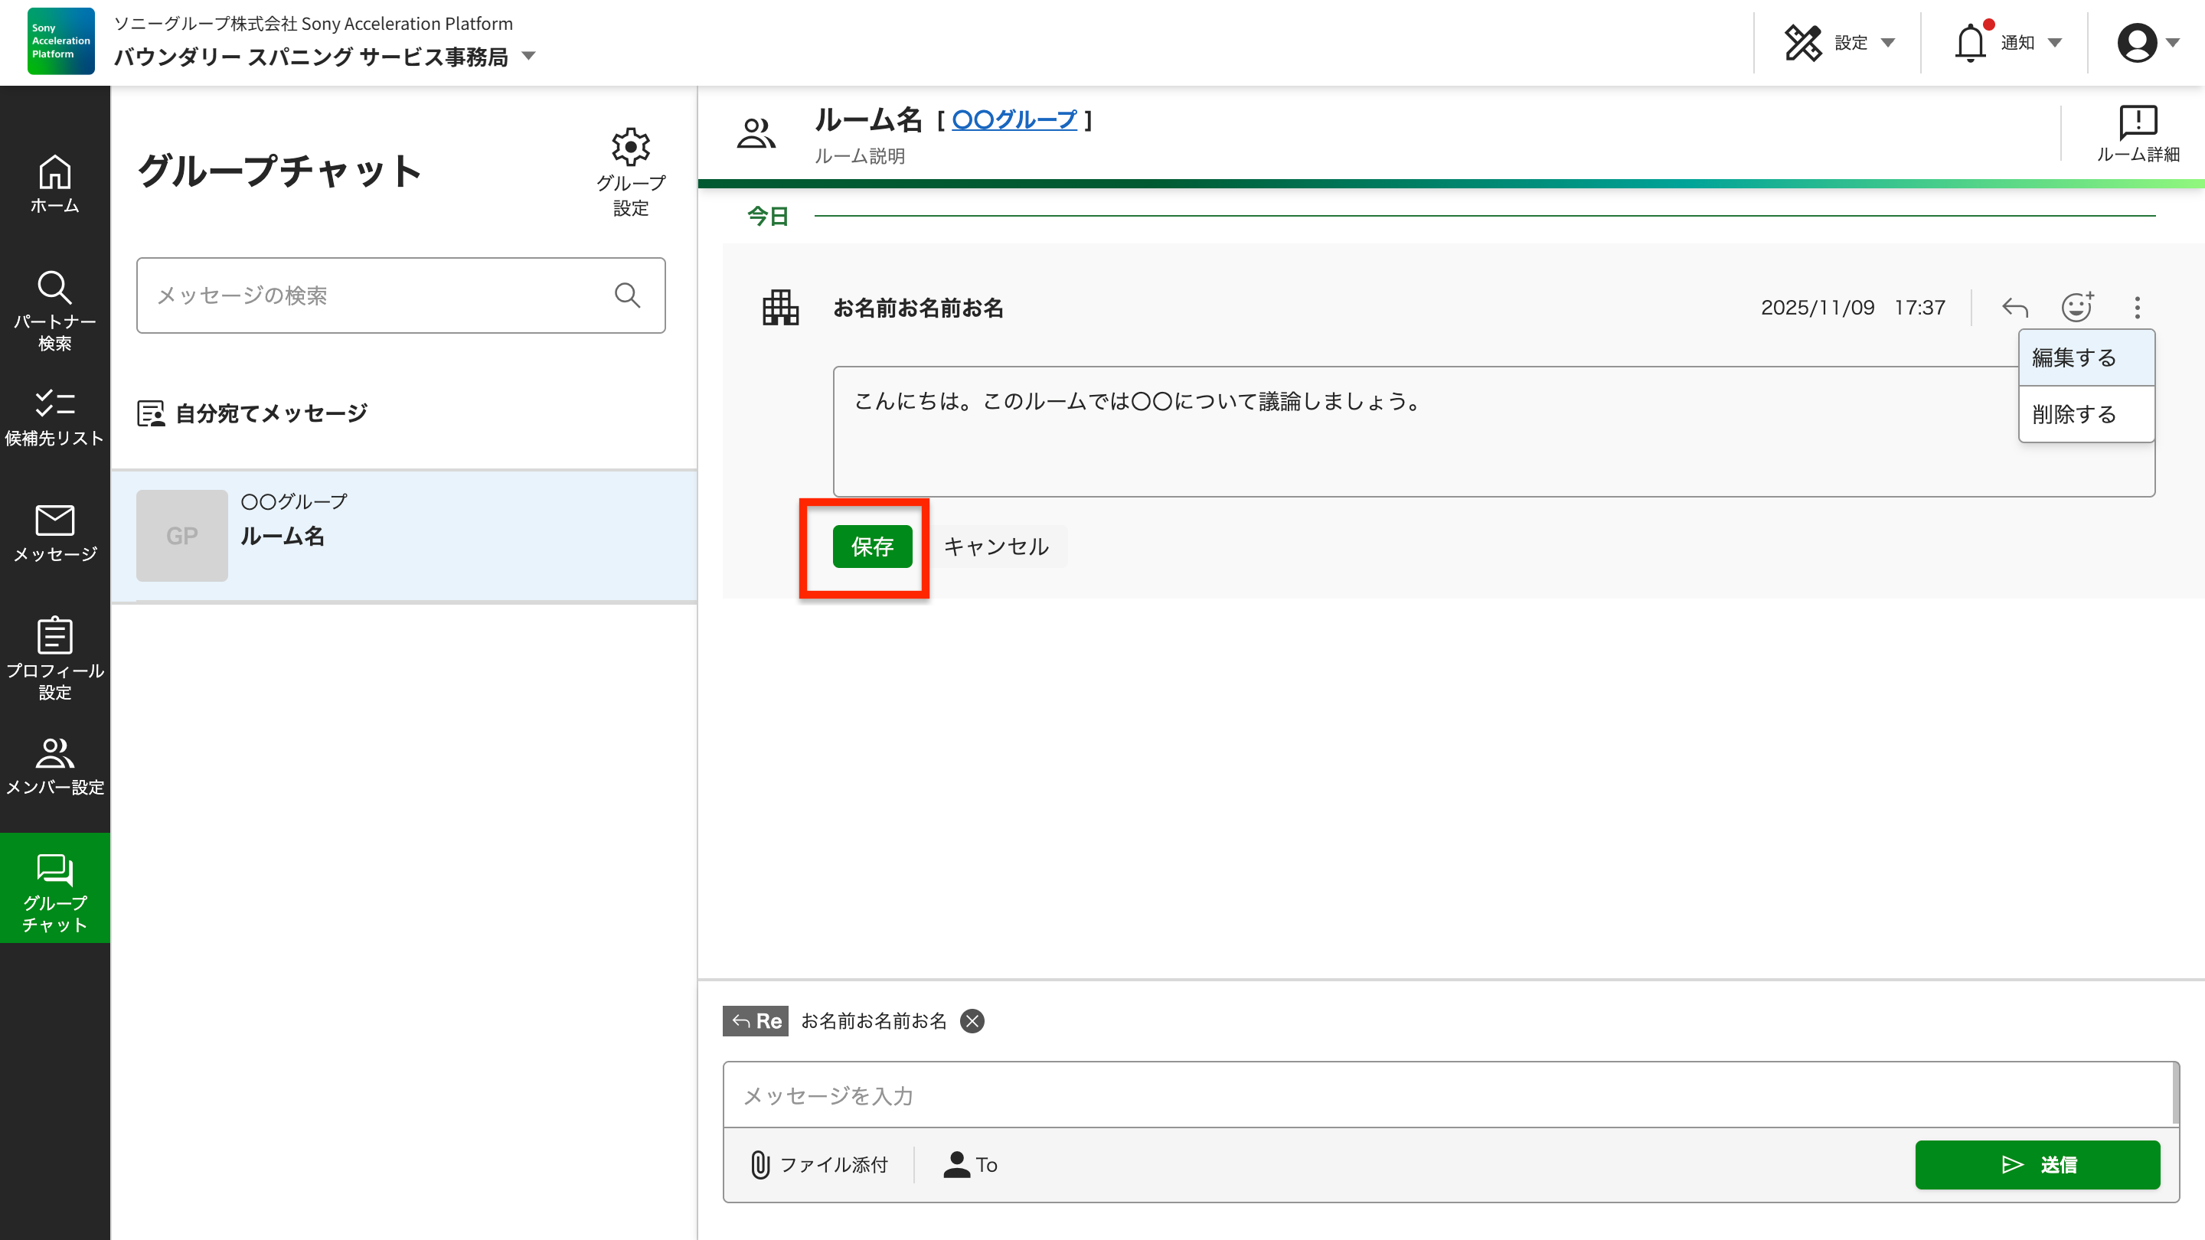Remove the Re reply target tag

[x=972, y=1021]
